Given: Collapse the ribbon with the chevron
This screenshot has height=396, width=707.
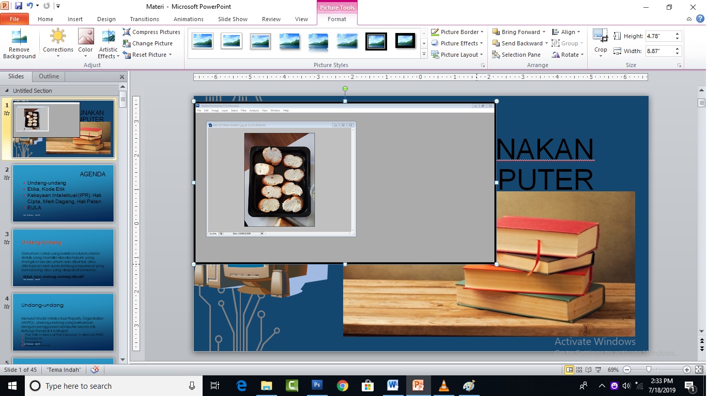Looking at the screenshot, I should point(688,19).
